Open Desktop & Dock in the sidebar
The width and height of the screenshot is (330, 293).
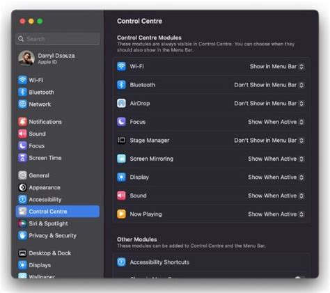click(x=58, y=253)
